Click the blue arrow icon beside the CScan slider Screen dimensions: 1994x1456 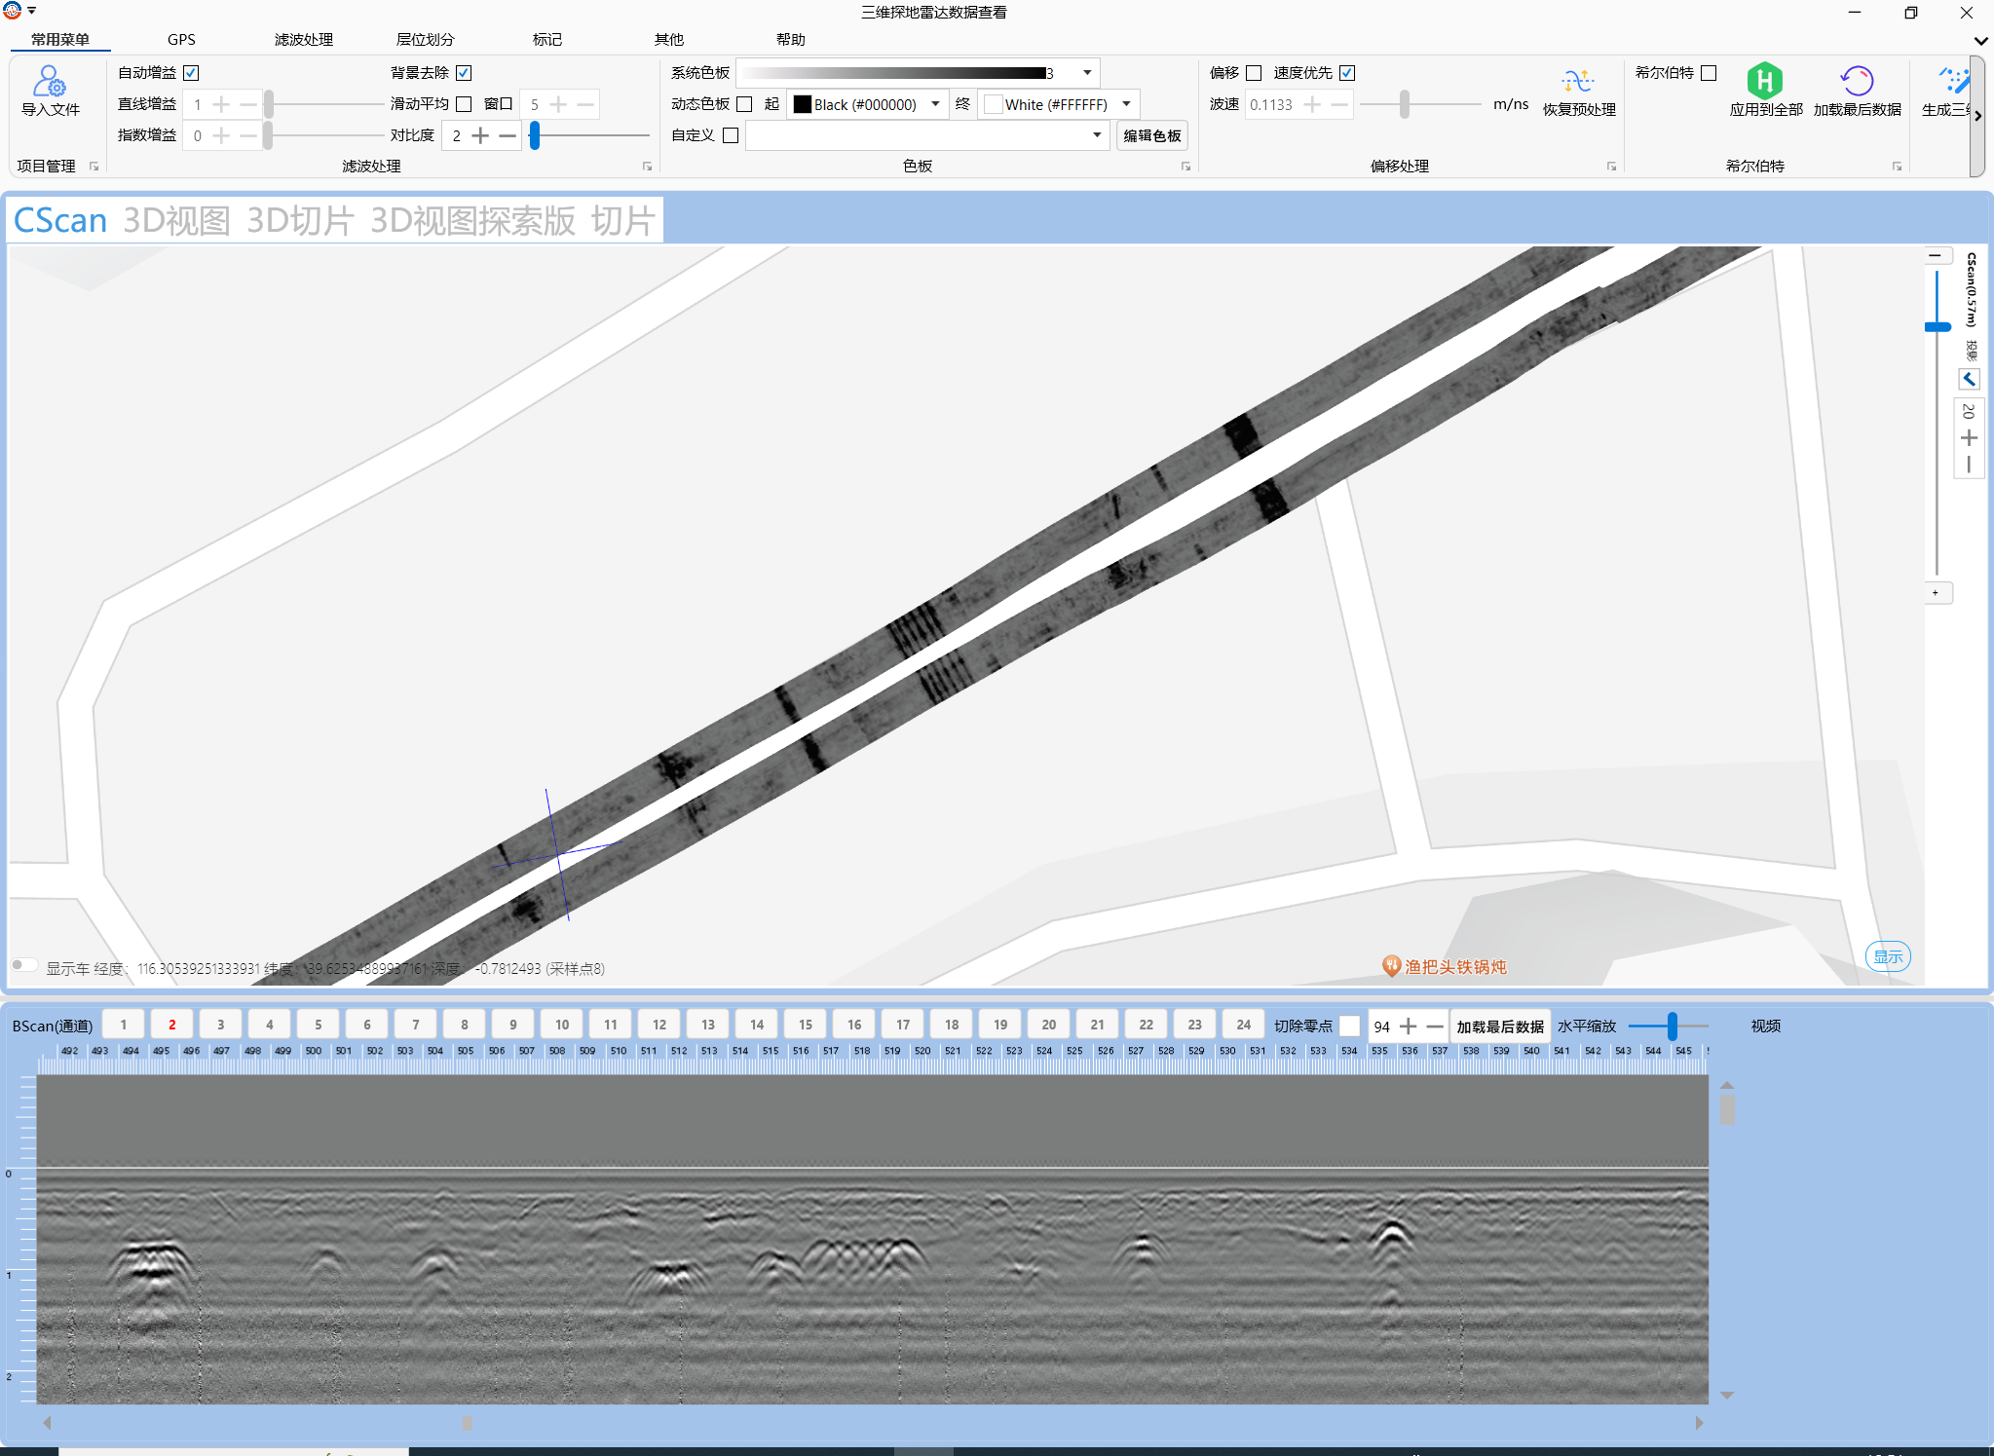click(1969, 380)
